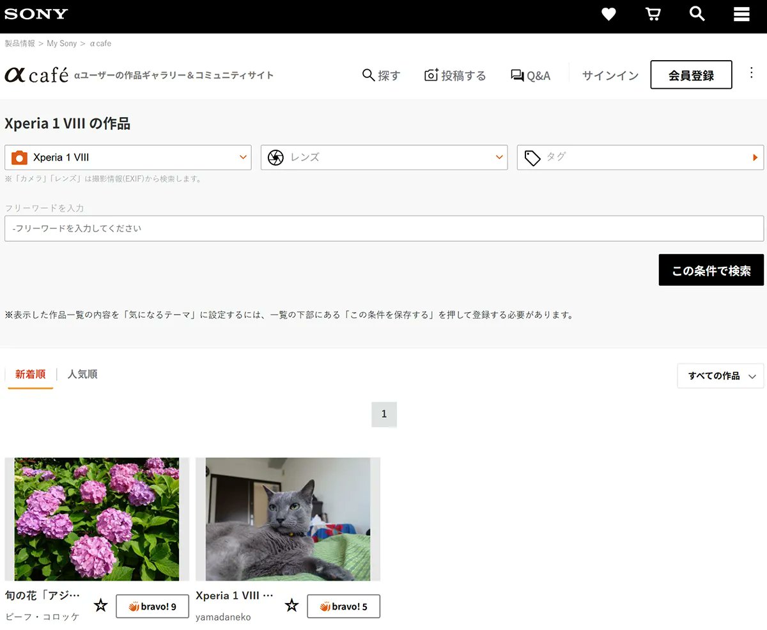Screen dimensions: 767x630
Task: Open the gray cat photo thumbnail
Action: (x=288, y=519)
